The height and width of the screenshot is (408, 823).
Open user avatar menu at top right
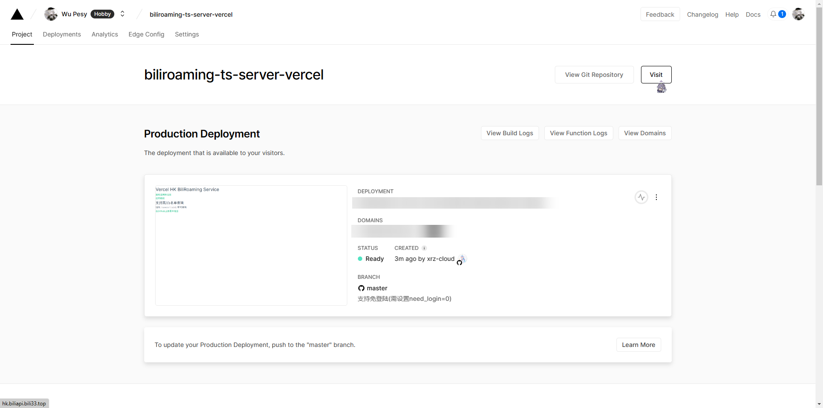798,14
